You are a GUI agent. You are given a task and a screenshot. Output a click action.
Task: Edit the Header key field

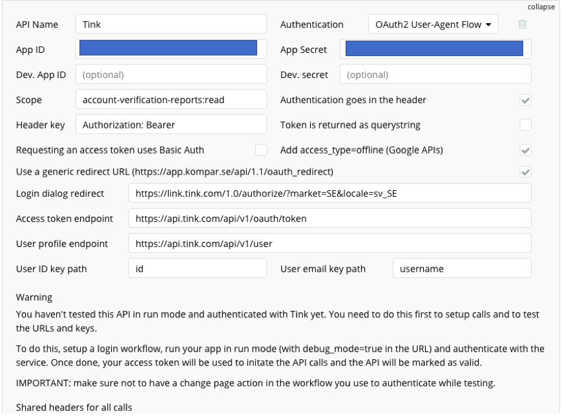point(171,124)
